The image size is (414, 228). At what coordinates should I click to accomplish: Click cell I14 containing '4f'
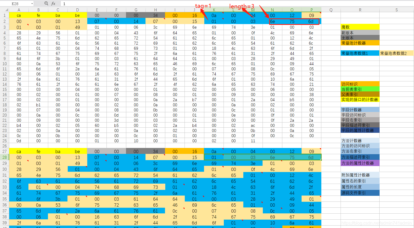tap(175, 84)
